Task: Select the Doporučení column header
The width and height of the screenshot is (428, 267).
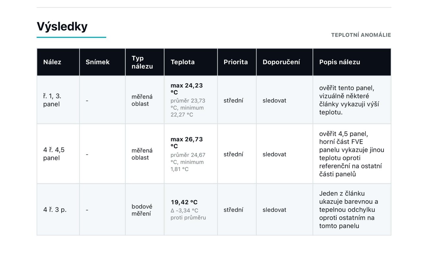Action: pos(281,62)
